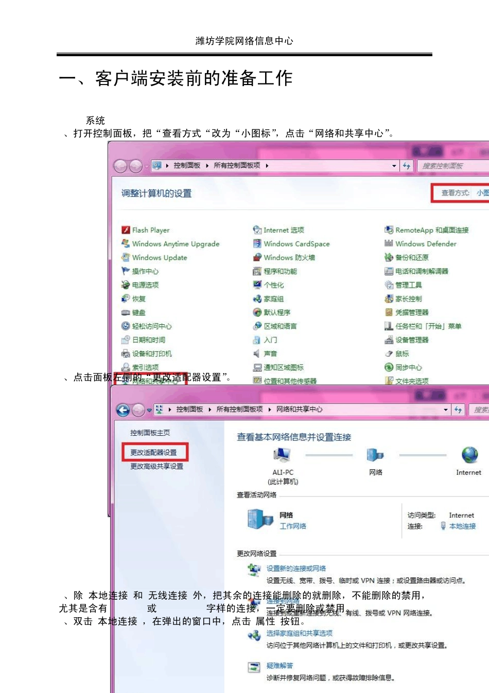Open Windows Defender icon
The image size is (489, 693).
(389, 243)
